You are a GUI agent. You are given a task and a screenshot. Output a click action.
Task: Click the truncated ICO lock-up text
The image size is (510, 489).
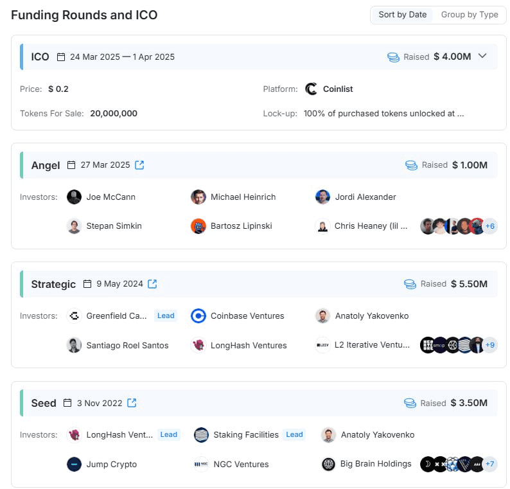383,113
